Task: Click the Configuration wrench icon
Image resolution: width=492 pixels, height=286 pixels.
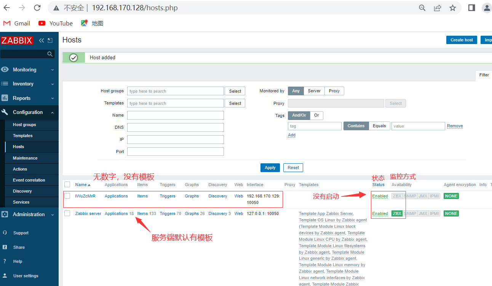Action: [x=5, y=112]
